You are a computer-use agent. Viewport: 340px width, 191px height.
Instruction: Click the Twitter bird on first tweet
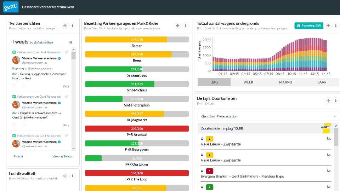[67, 52]
